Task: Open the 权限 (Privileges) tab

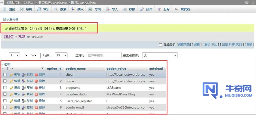Action: [129, 9]
